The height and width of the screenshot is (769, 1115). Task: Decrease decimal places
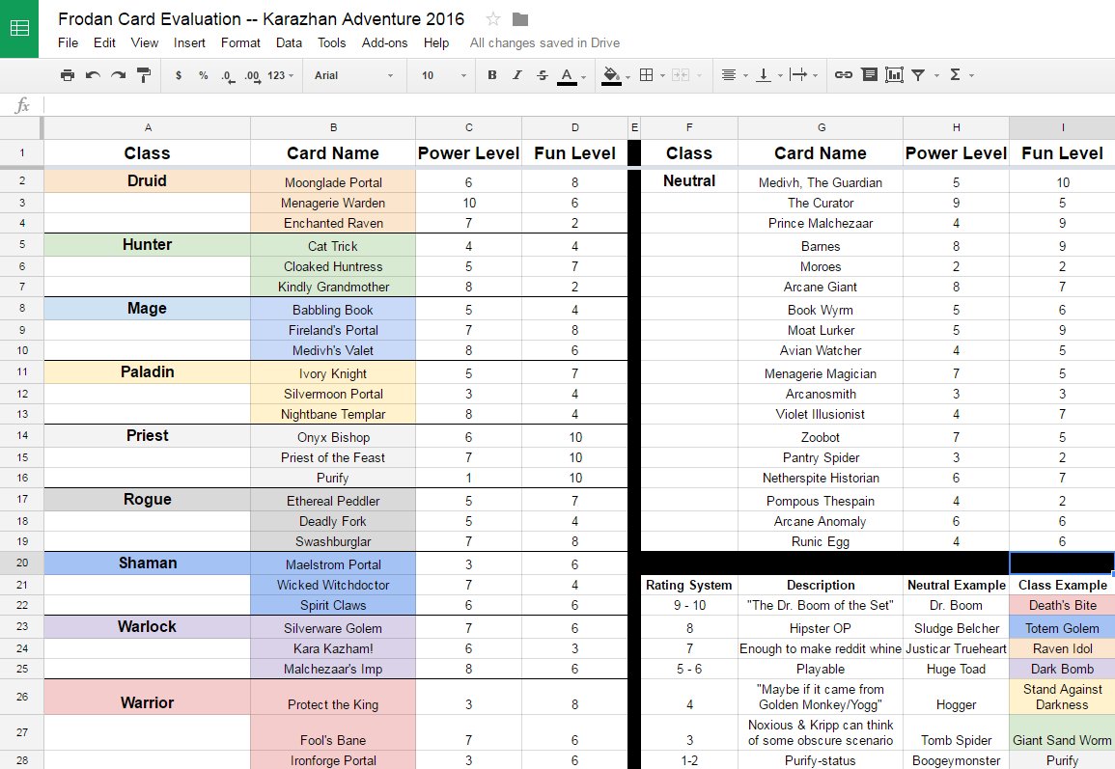[x=228, y=75]
